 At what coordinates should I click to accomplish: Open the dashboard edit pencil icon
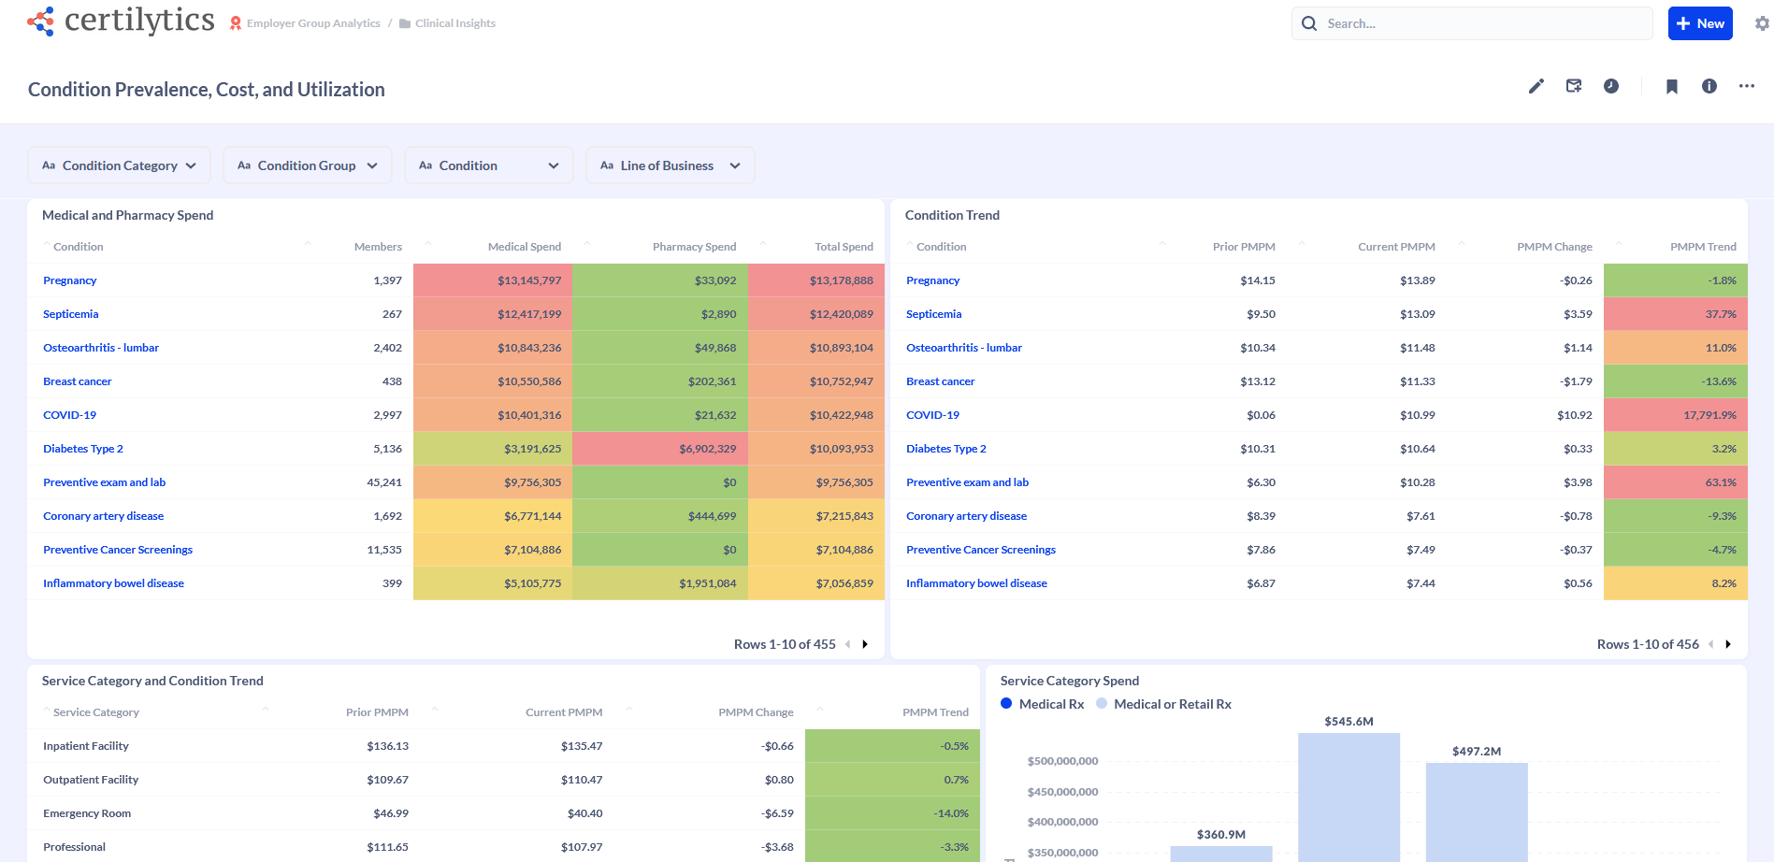tap(1536, 86)
